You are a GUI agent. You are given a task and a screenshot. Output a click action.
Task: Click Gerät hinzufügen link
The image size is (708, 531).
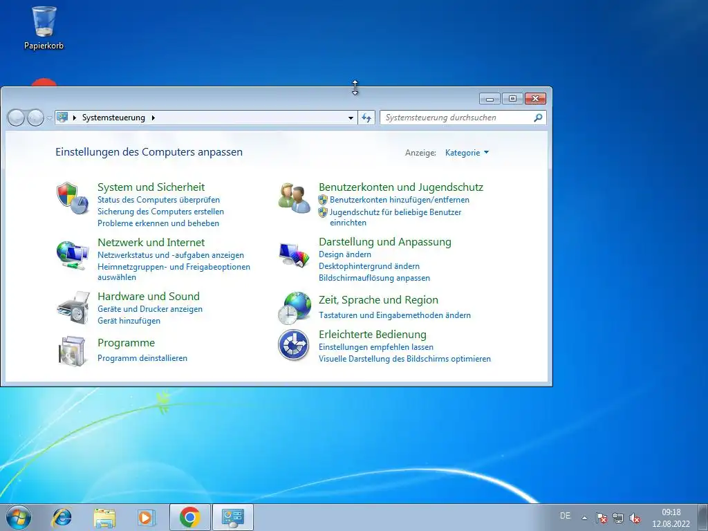[129, 321]
